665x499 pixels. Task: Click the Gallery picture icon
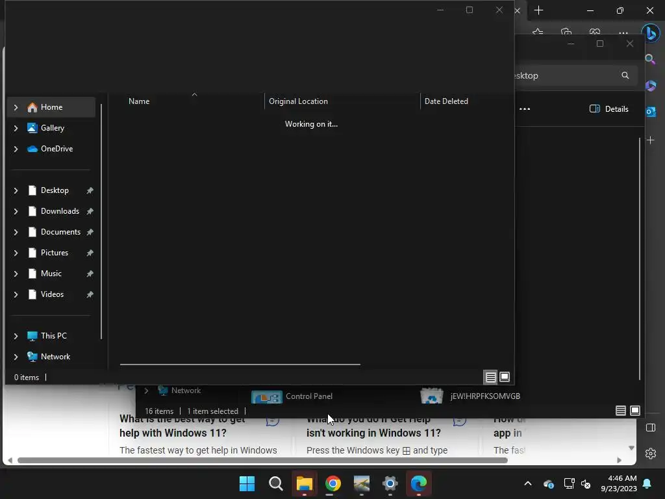(32, 128)
